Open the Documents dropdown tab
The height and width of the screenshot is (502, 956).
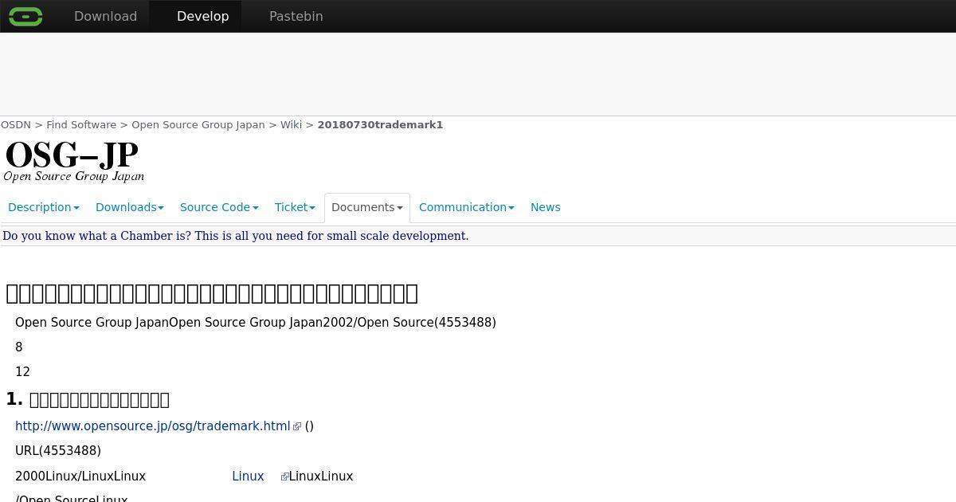tap(366, 207)
